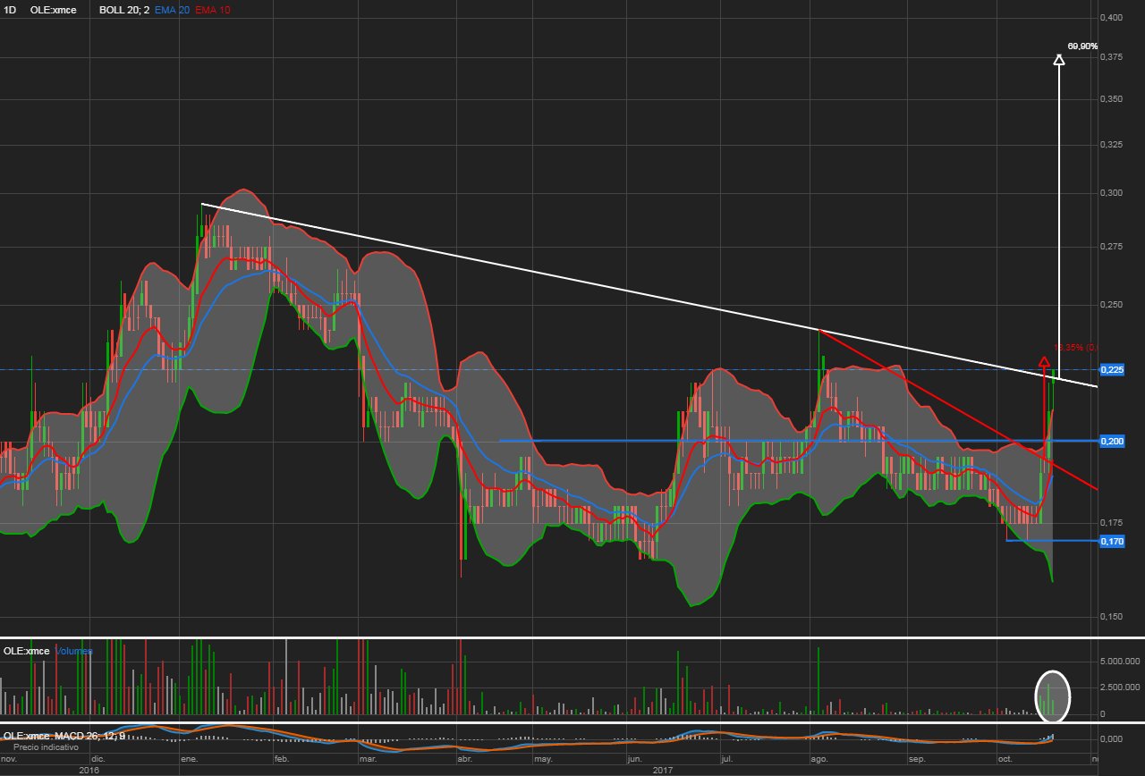This screenshot has width=1145, height=776.
Task: Click the ene. month on time axis
Action: coord(189,759)
